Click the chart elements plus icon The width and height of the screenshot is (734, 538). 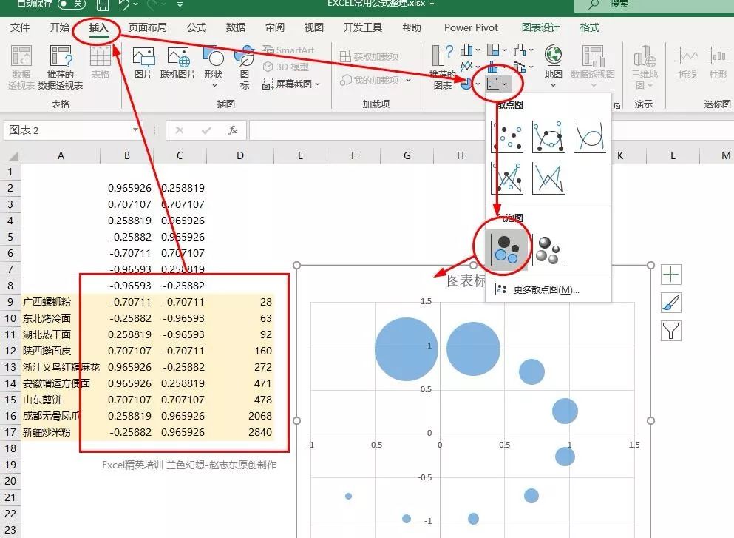pos(671,274)
